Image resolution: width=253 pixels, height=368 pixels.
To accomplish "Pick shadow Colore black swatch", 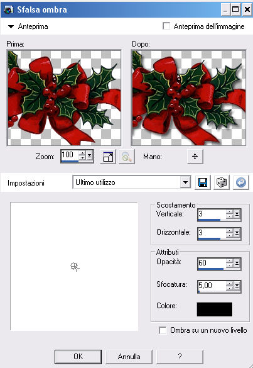I will (x=215, y=309).
